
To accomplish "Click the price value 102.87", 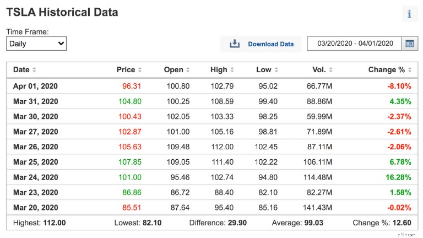I will (130, 132).
